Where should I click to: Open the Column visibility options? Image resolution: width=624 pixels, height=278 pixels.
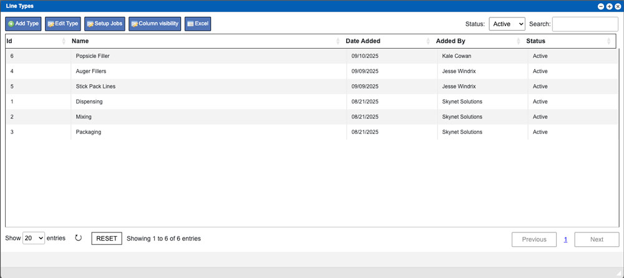(x=155, y=24)
